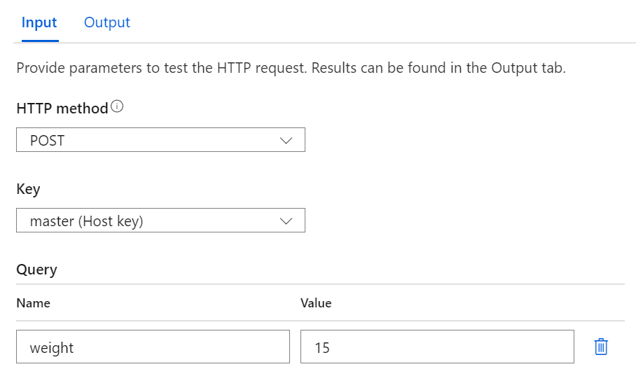The image size is (636, 376).
Task: Click the Query section heading
Action: point(36,270)
